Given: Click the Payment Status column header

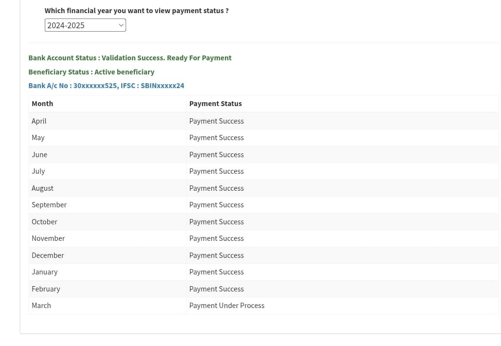Looking at the screenshot, I should point(215,104).
